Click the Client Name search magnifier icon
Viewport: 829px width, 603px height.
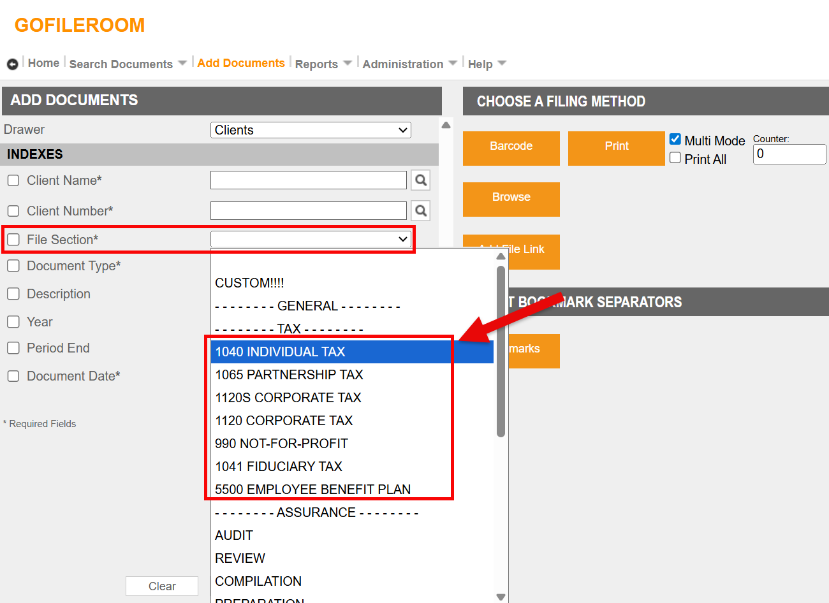point(420,180)
